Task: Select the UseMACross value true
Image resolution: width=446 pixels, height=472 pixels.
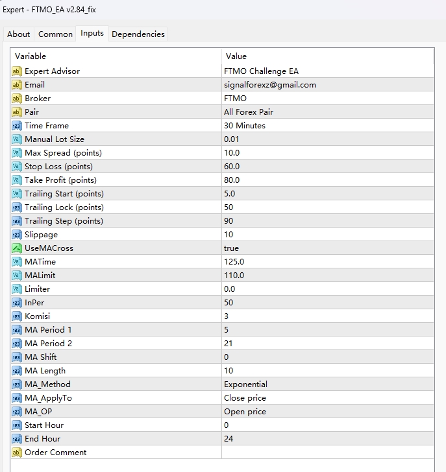Action: (231, 248)
